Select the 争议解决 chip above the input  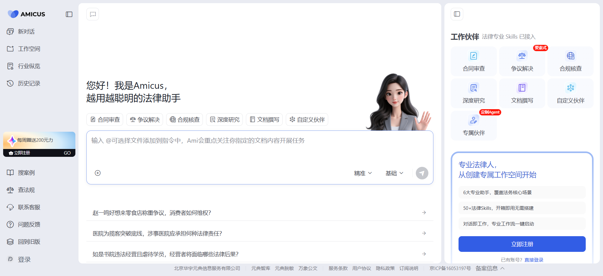[144, 119]
